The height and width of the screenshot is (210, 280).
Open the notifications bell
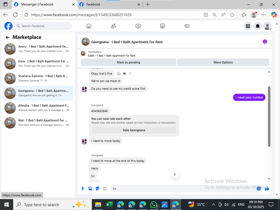tap(258, 26)
